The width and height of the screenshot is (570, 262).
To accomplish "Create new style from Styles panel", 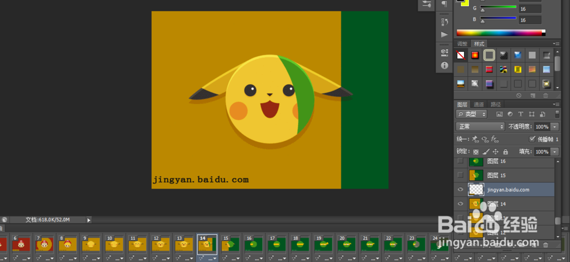I will pyautogui.click(x=532, y=95).
